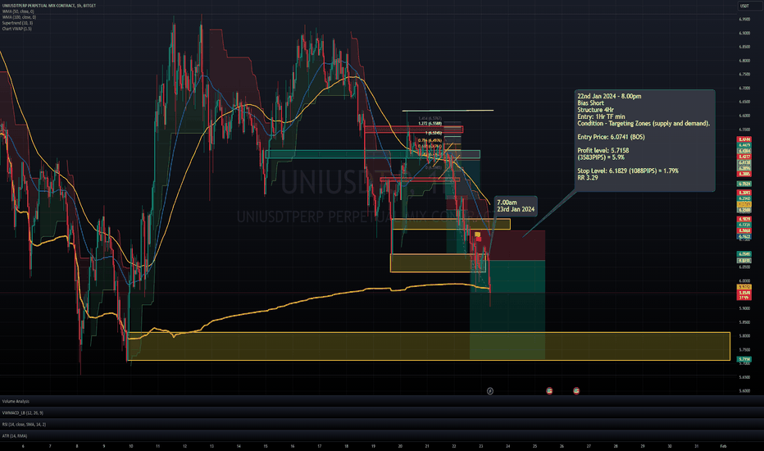Select the WMA (50, close, 0) indicator label

coord(18,11)
